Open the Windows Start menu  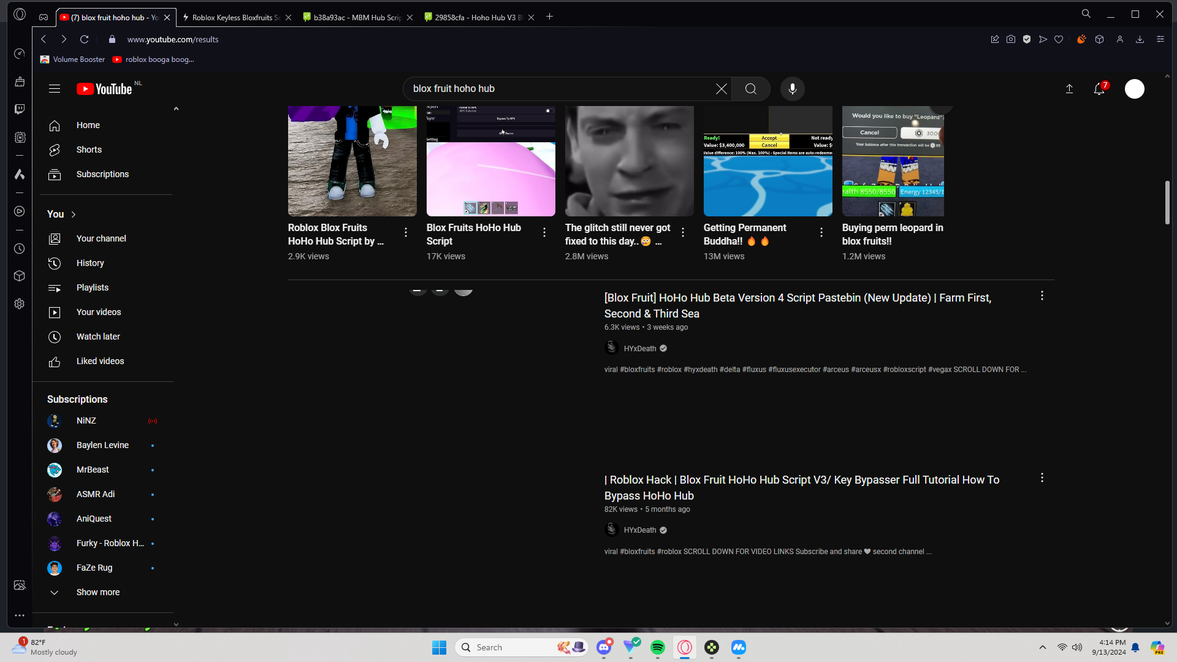pyautogui.click(x=440, y=647)
